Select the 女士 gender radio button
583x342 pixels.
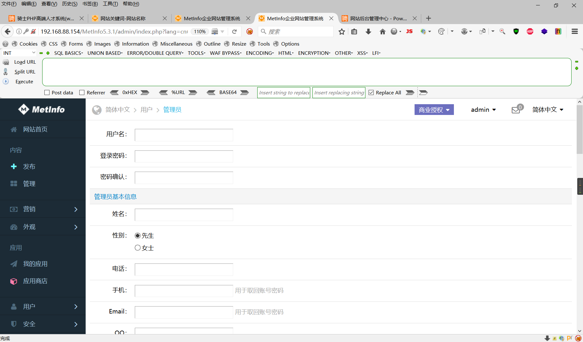pos(138,248)
